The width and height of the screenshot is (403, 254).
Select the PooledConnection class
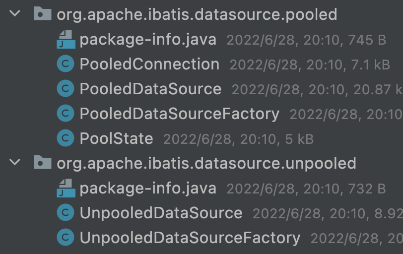coord(149,64)
